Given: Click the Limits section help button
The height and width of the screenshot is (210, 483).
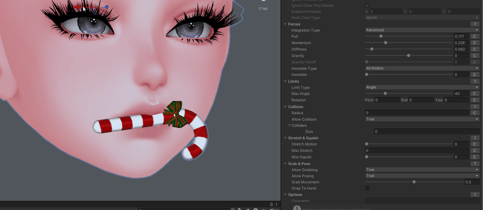Looking at the screenshot, I should coord(475,81).
